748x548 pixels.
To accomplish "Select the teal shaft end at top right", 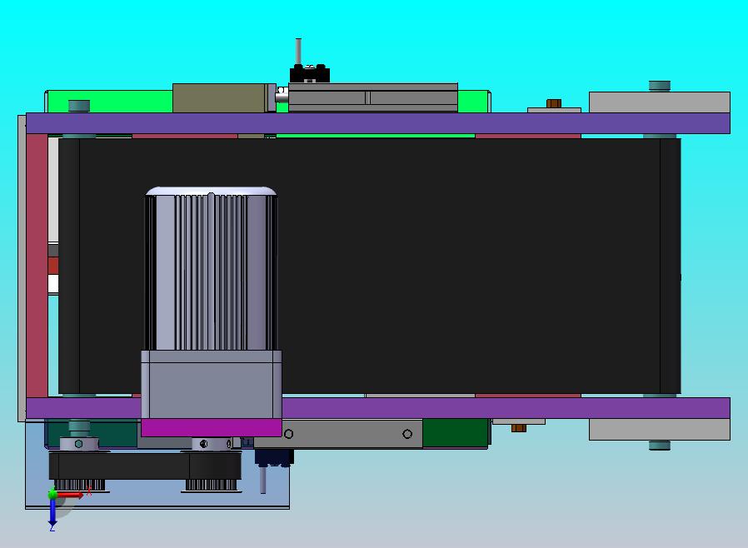I will click(660, 86).
